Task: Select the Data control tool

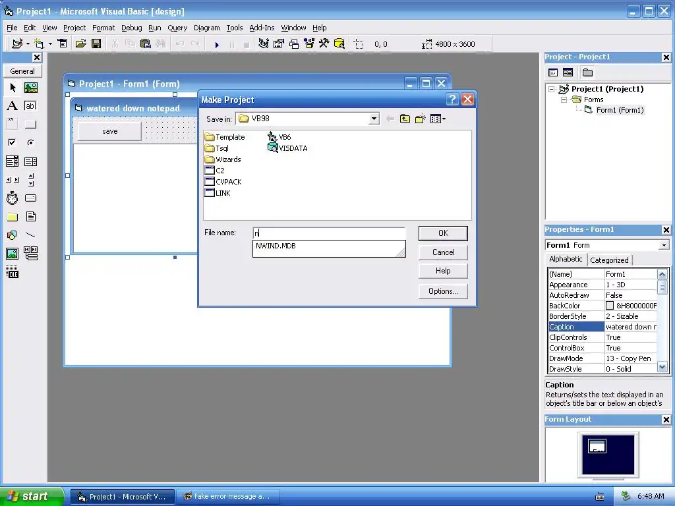Action: [30, 254]
